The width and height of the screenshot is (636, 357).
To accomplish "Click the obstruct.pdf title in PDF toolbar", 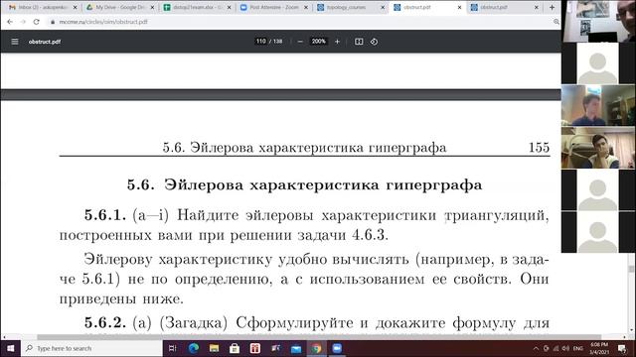I will tap(45, 42).
